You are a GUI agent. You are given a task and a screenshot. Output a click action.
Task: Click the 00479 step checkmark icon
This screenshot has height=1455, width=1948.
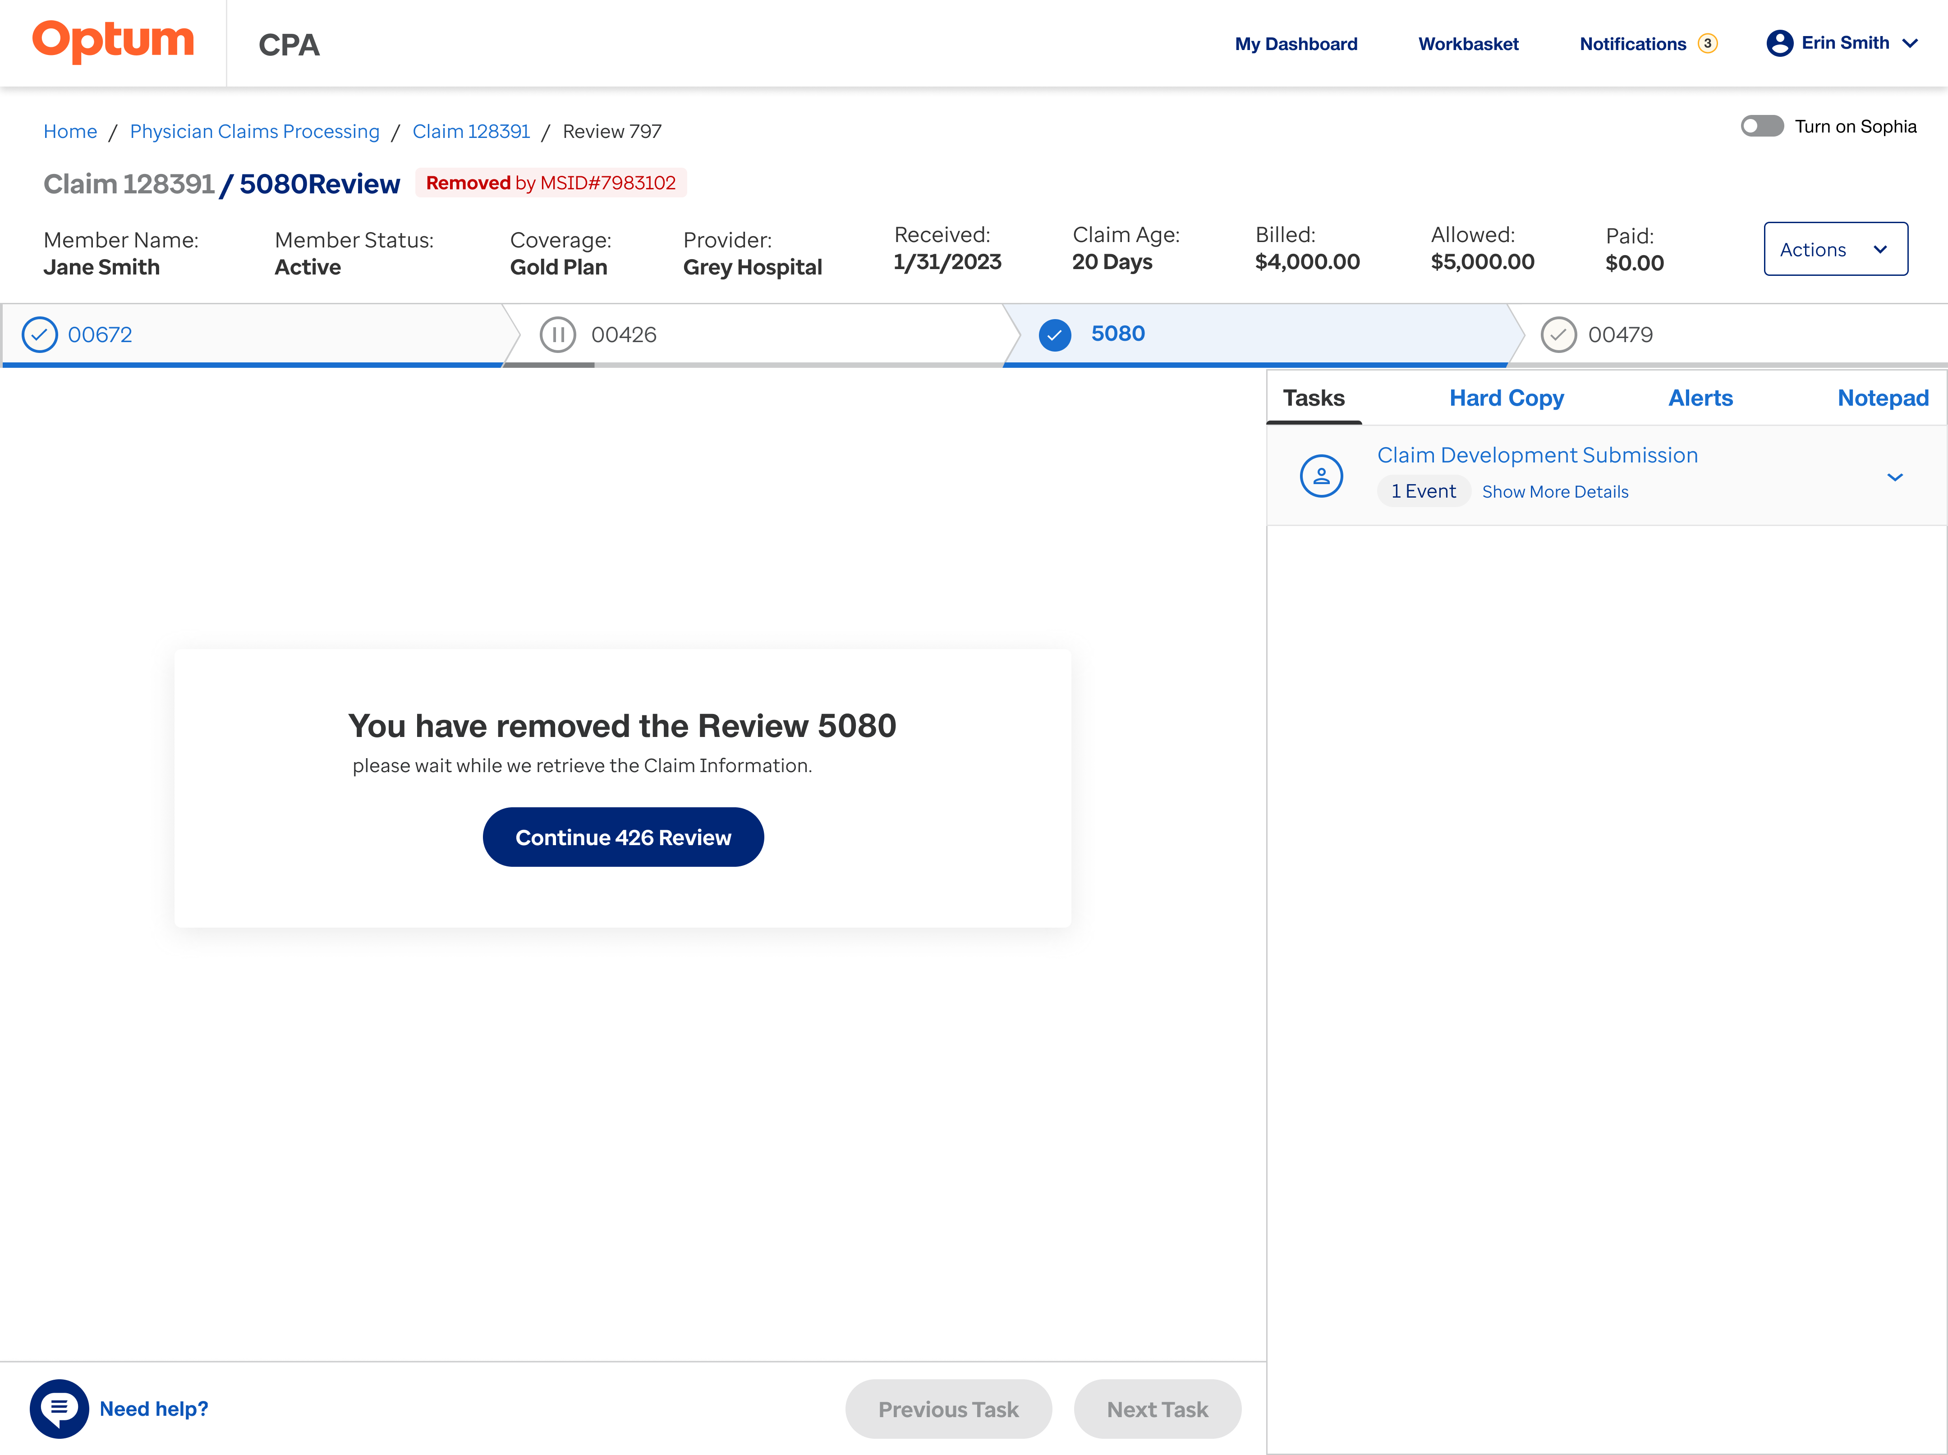(x=1558, y=334)
